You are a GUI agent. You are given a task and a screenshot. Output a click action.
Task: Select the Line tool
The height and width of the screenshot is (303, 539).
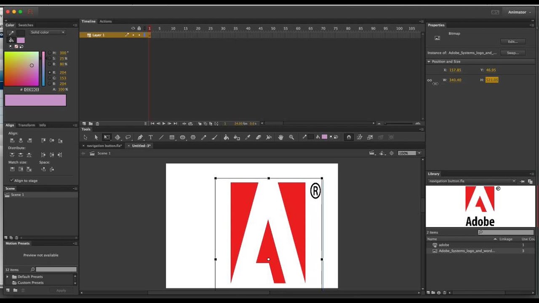click(161, 137)
